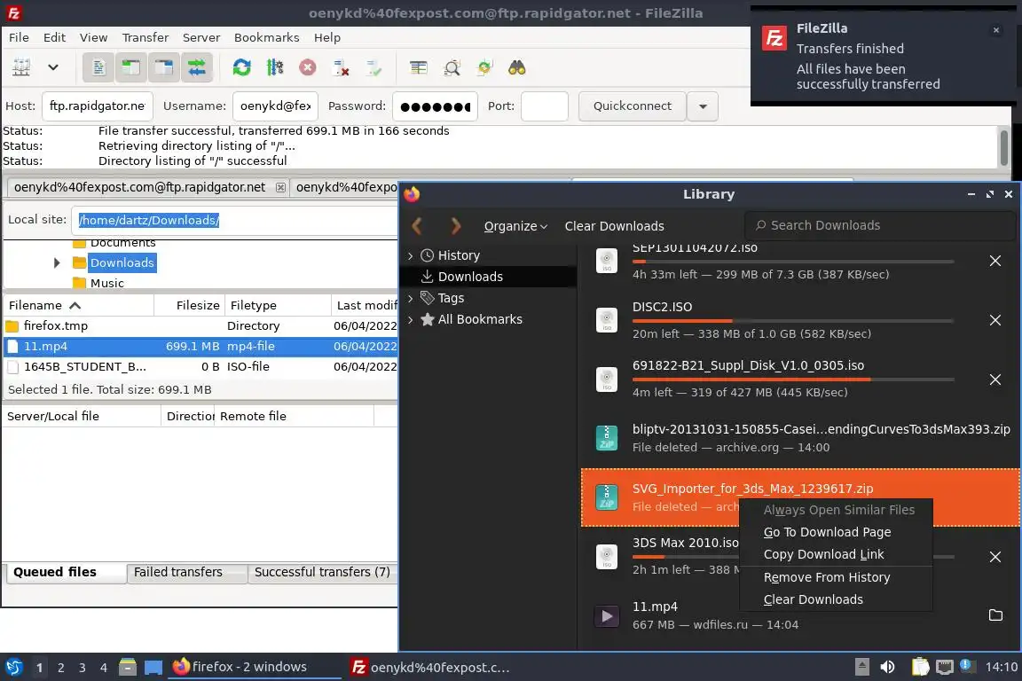1022x681 pixels.
Task: Switch to Successful transfers (7) tab
Action: coord(322,572)
